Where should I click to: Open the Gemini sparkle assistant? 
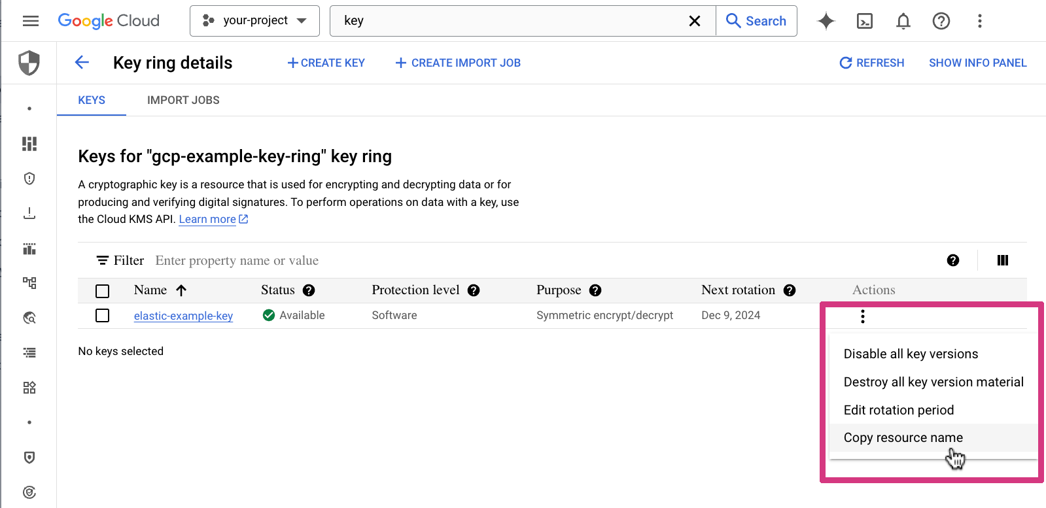tap(826, 21)
